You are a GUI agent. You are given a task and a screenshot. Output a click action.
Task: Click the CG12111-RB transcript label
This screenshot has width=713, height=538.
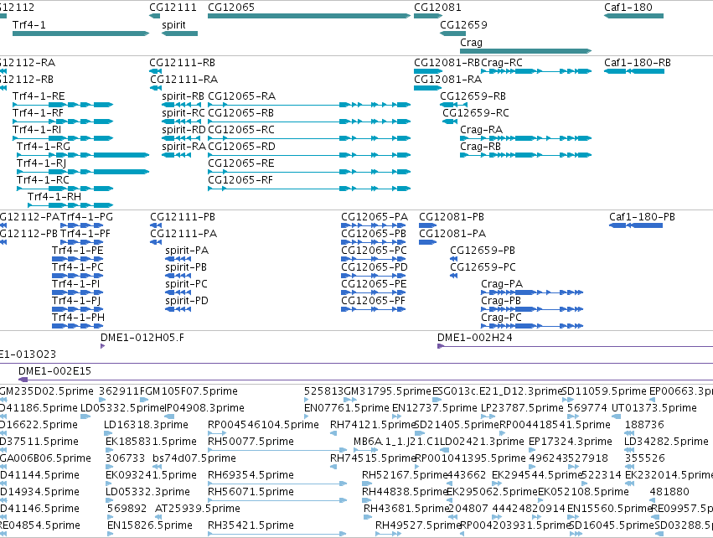tap(183, 63)
